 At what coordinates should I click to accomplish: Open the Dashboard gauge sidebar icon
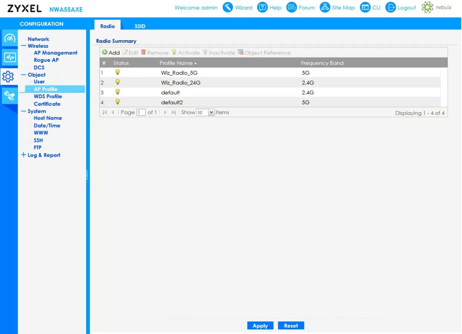(x=9, y=39)
